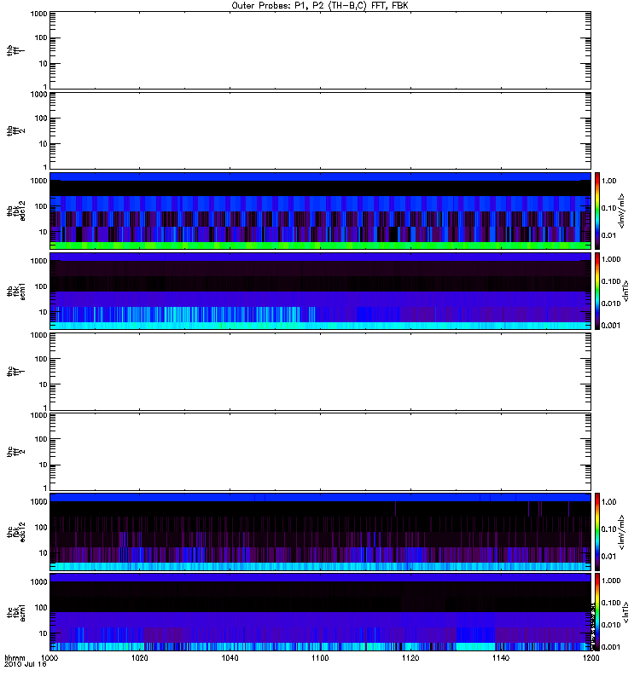Click the 0.10 tick on thb edc12 color bar
640x682 pixels.
[608, 208]
